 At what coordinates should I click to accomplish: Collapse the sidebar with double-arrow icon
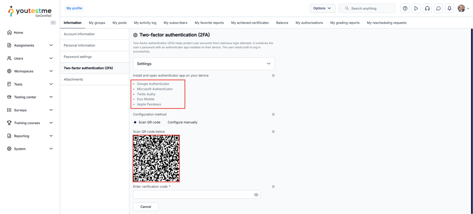point(53,22)
